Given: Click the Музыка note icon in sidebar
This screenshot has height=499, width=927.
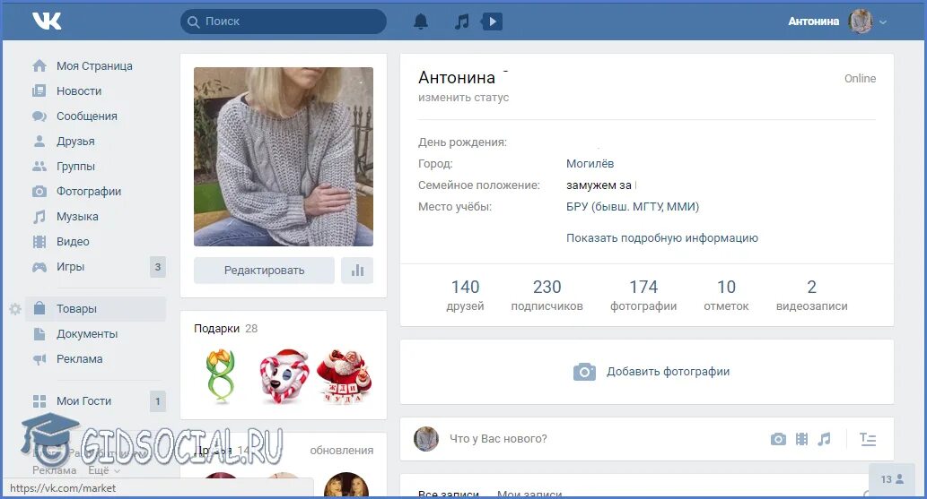Looking at the screenshot, I should click(39, 217).
